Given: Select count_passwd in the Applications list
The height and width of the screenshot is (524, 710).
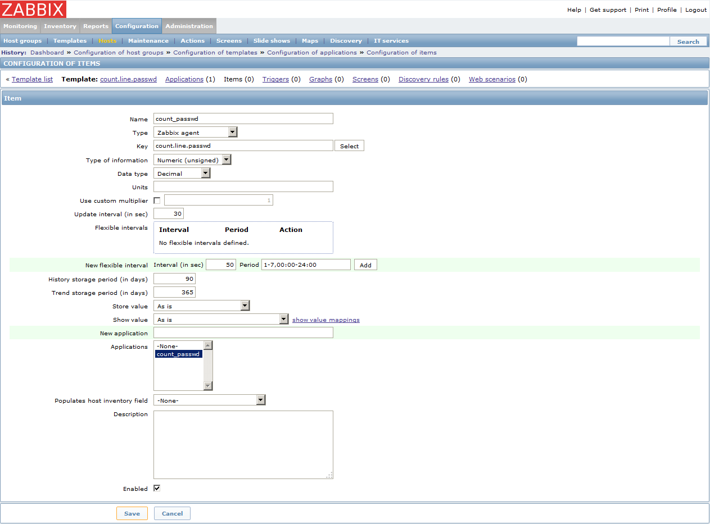Looking at the screenshot, I should (179, 354).
